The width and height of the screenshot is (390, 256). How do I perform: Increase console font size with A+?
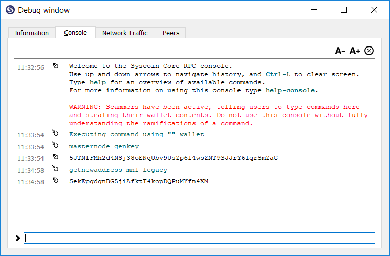tap(355, 51)
